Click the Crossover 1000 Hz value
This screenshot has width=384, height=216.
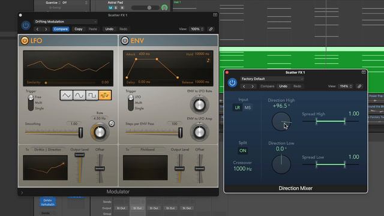point(242,169)
